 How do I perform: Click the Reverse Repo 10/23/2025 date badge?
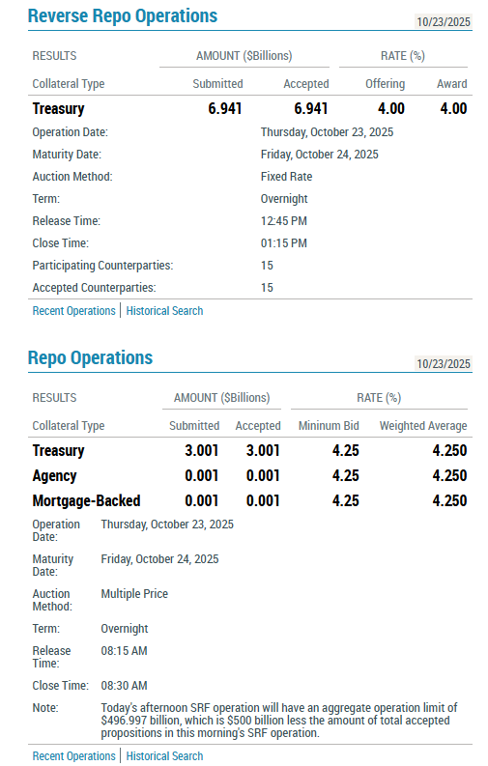tap(443, 21)
